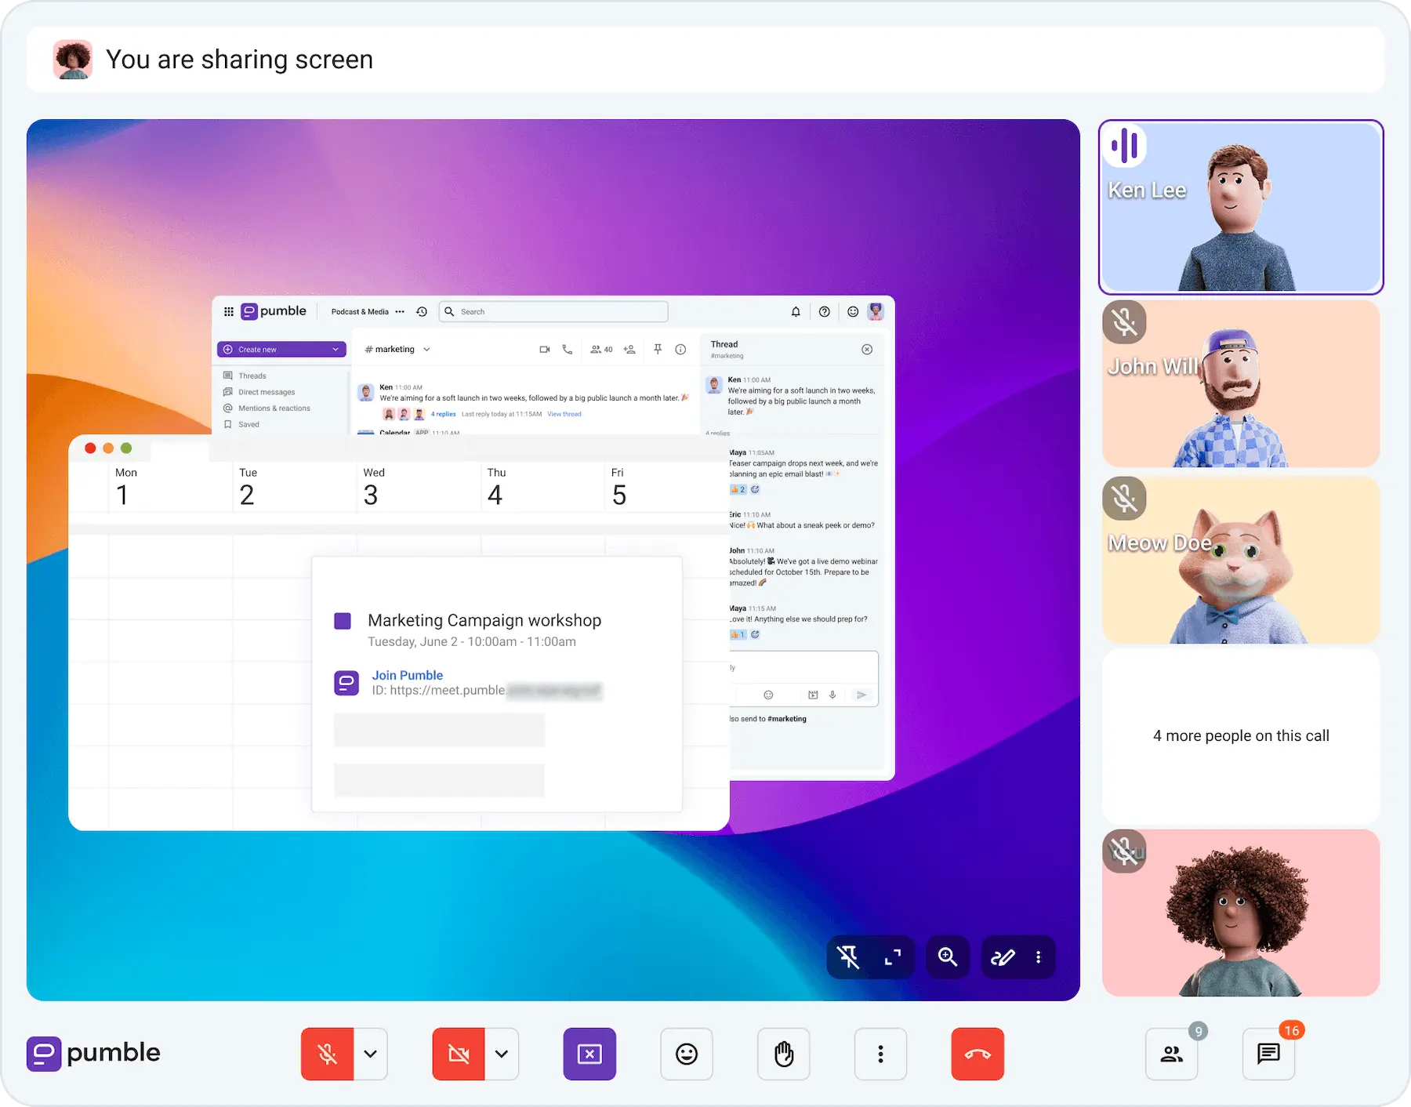The image size is (1411, 1107).
Task: Open the apps grid in the Pumble window
Action: pos(229,311)
